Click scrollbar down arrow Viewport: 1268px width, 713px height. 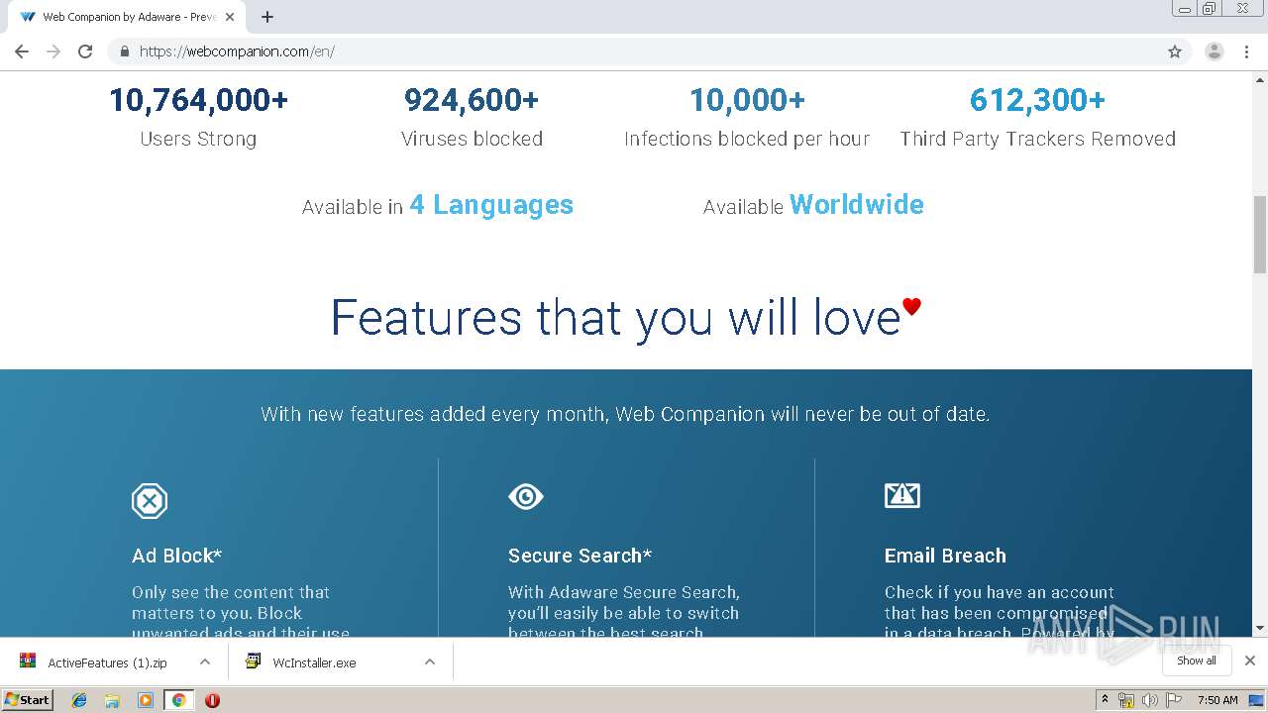pos(1260,628)
